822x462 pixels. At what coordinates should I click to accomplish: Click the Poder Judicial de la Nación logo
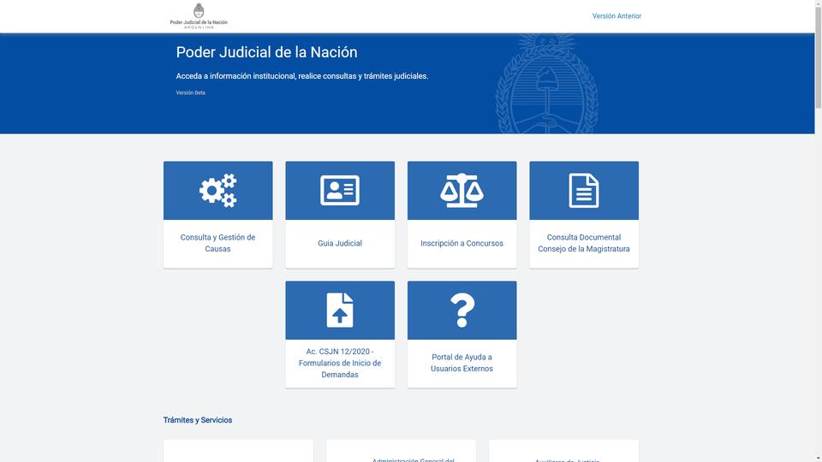199,15
